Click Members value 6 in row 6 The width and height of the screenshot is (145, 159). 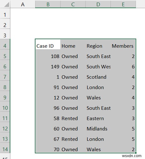coord(123,66)
